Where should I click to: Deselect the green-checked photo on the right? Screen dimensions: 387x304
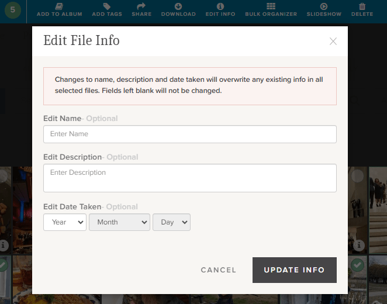pos(358,265)
